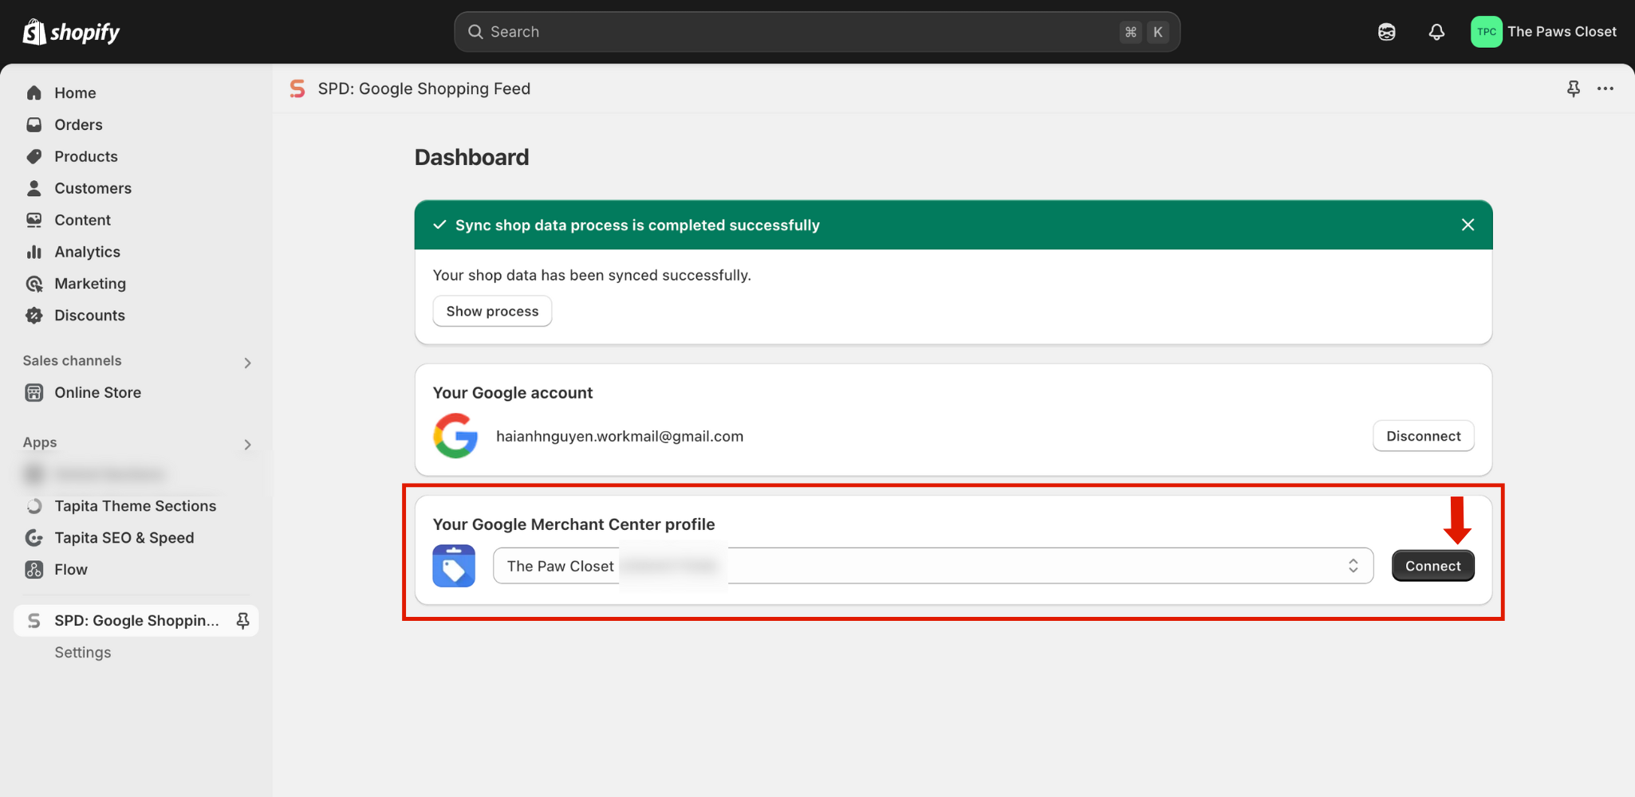Click the Dashboard heading
This screenshot has width=1635, height=797.
(471, 157)
